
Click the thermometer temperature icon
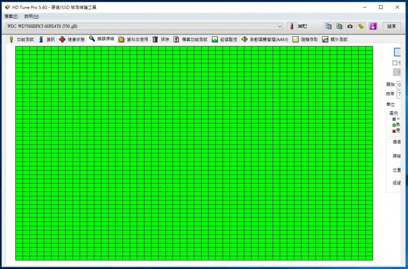[x=292, y=26]
